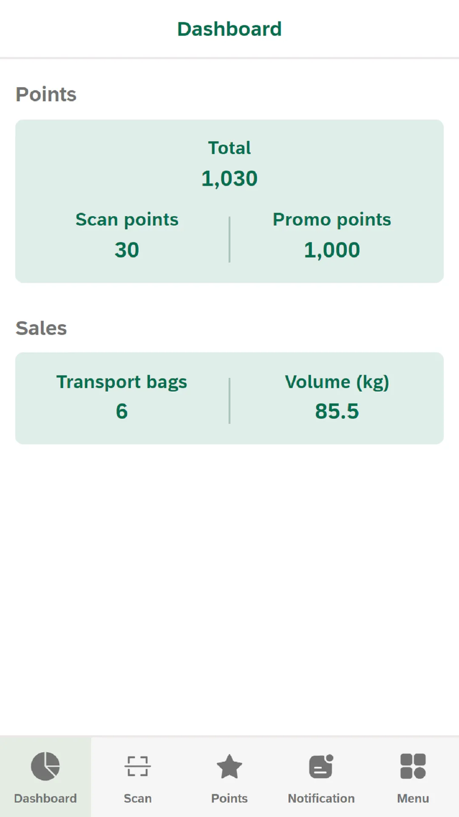The height and width of the screenshot is (817, 459).
Task: Select the Dashboard tab label
Action: pyautogui.click(x=45, y=798)
